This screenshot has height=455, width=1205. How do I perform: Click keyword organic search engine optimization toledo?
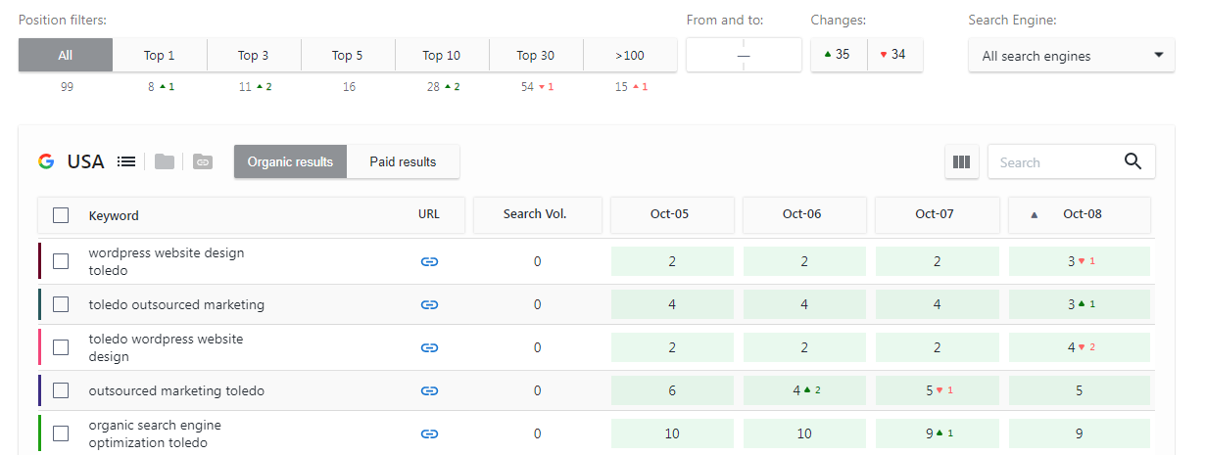click(155, 433)
